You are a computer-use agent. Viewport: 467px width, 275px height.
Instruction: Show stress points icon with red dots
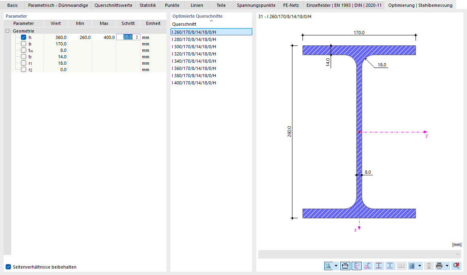click(379, 266)
